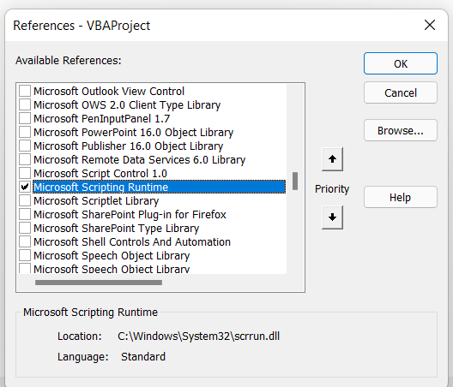Select the Microsoft Outlook View Control row

[x=109, y=91]
